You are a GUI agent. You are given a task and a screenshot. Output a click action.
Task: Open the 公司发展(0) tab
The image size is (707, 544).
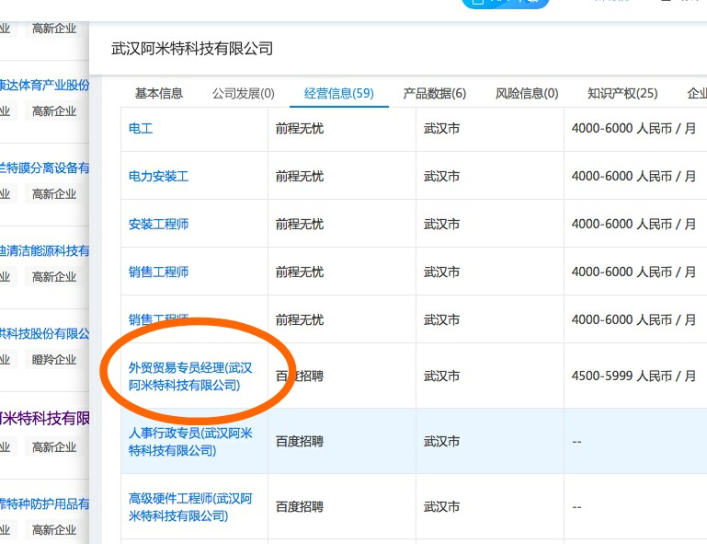[x=244, y=94]
